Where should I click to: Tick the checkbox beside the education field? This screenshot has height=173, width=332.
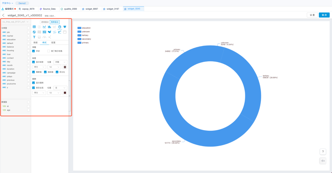coord(28,39)
